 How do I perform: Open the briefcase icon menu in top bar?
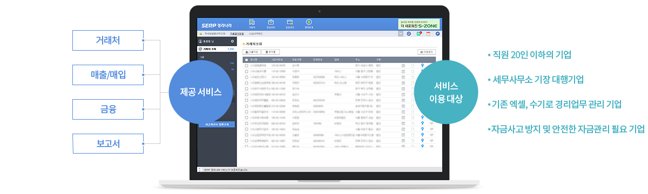(271, 23)
